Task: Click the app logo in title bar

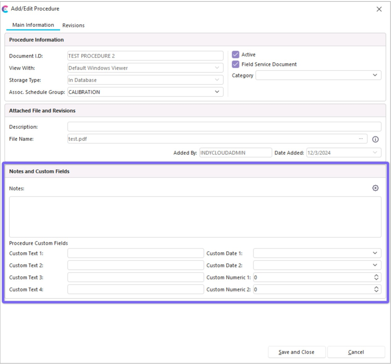Action: (x=5, y=9)
